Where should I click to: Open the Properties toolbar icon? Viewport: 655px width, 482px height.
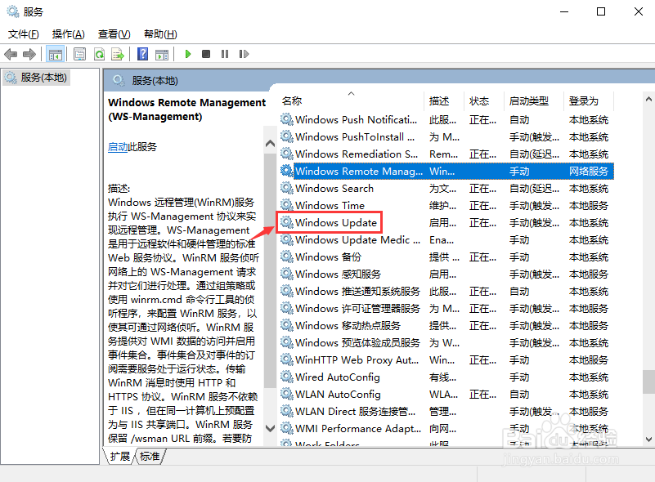click(x=79, y=54)
